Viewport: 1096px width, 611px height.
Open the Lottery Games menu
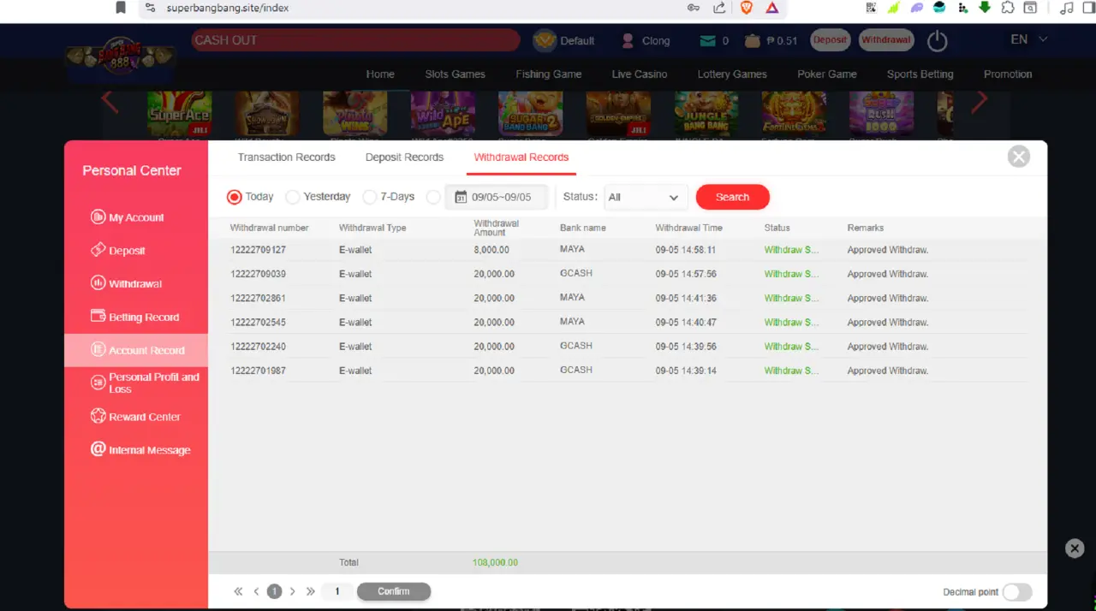coord(732,74)
